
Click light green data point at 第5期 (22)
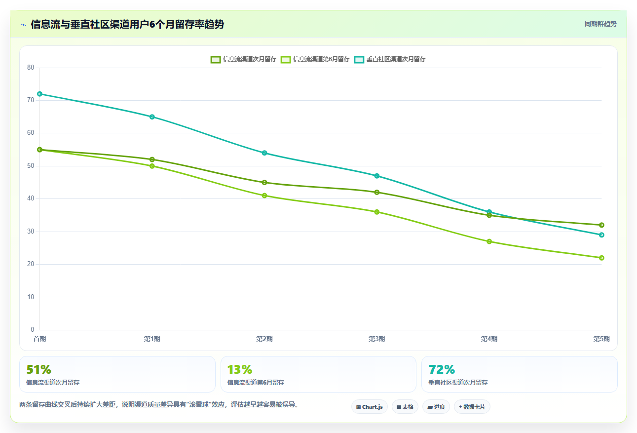pos(601,258)
